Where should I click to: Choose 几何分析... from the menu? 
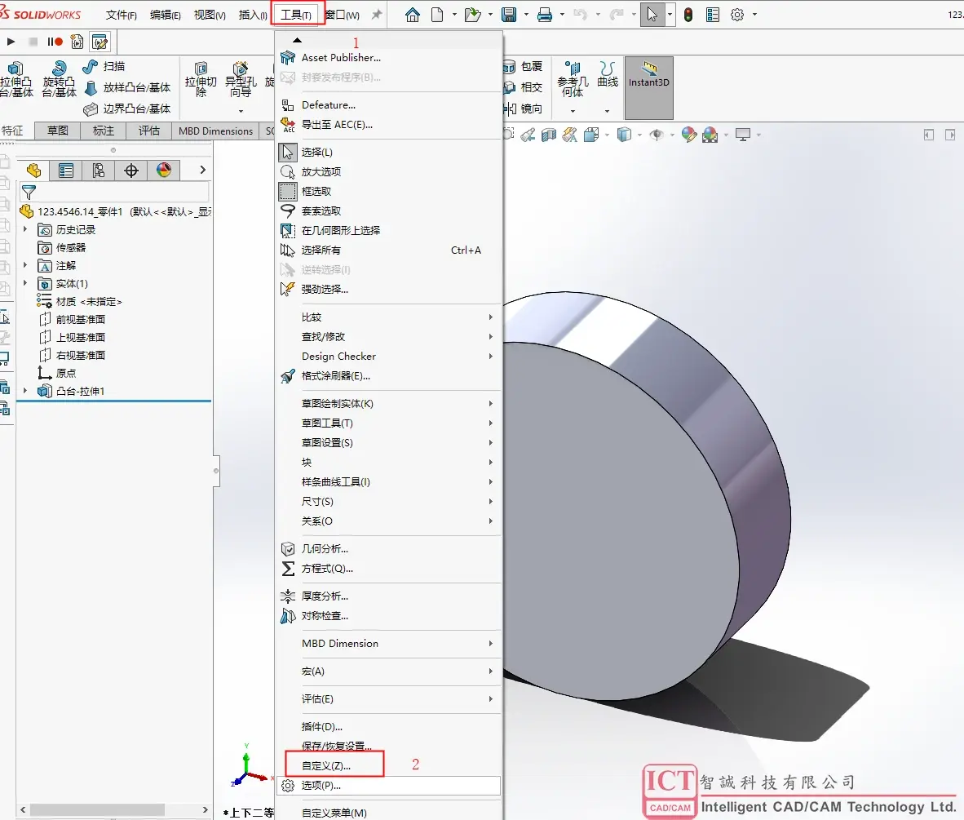click(388, 549)
